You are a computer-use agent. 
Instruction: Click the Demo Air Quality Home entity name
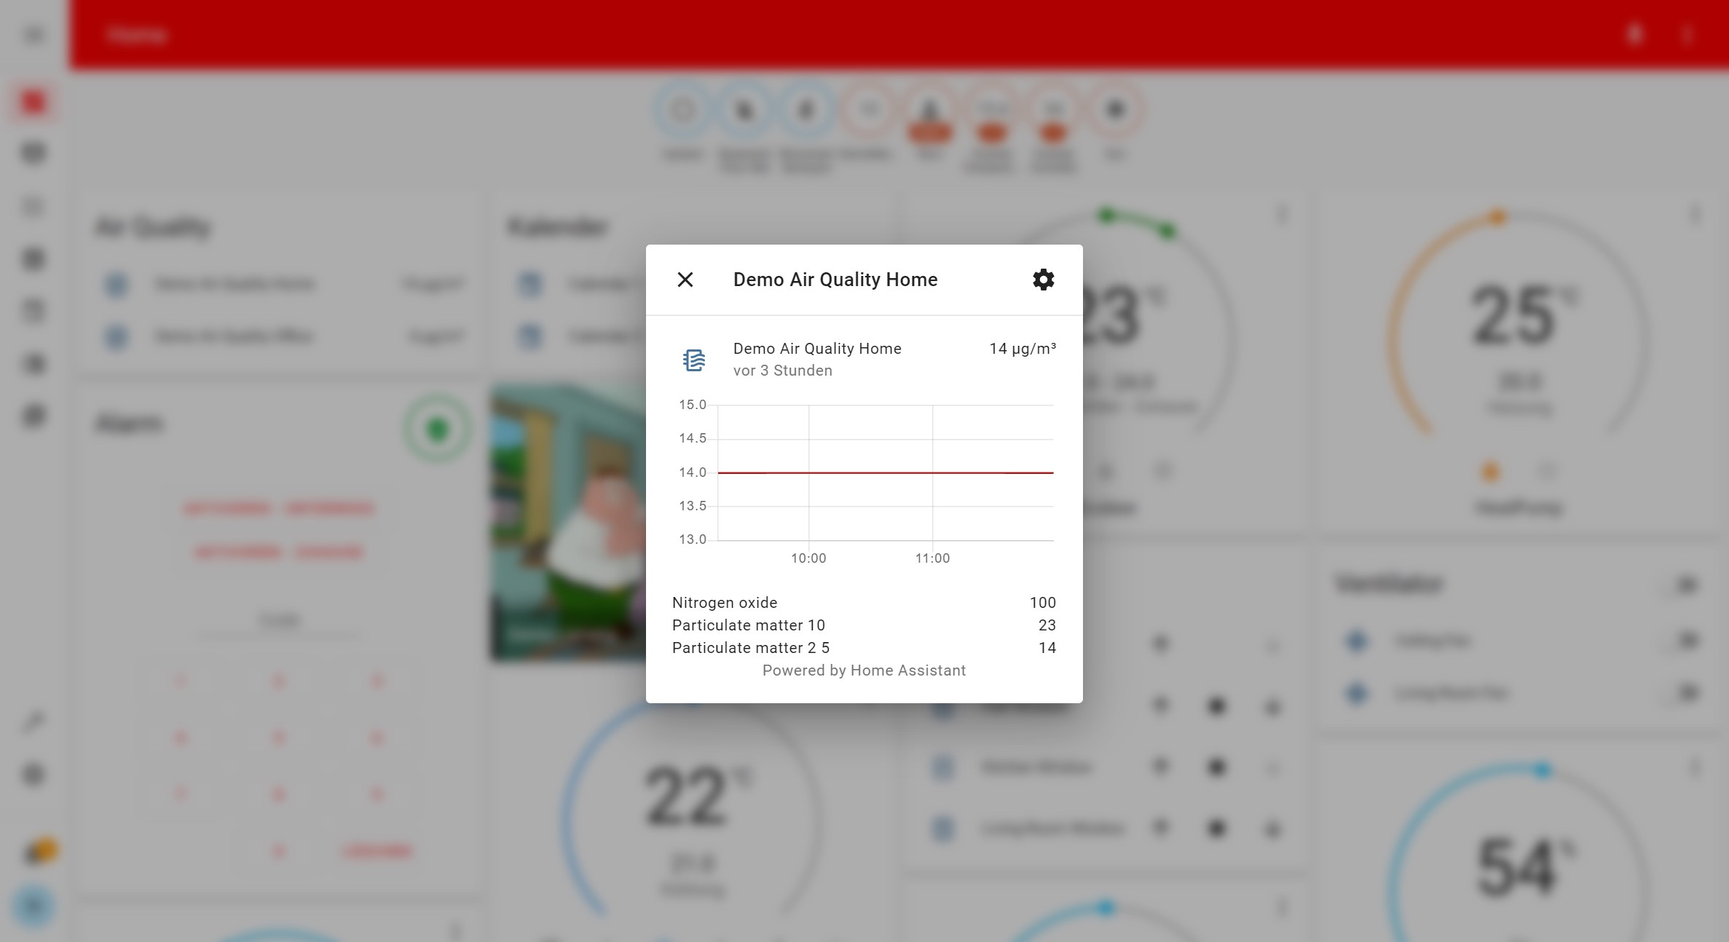[816, 349]
